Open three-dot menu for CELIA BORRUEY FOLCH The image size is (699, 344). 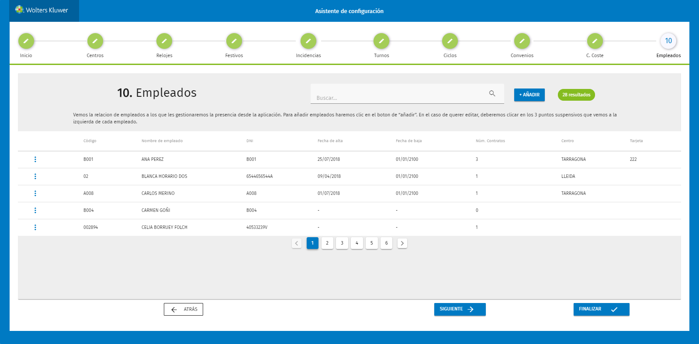point(35,227)
